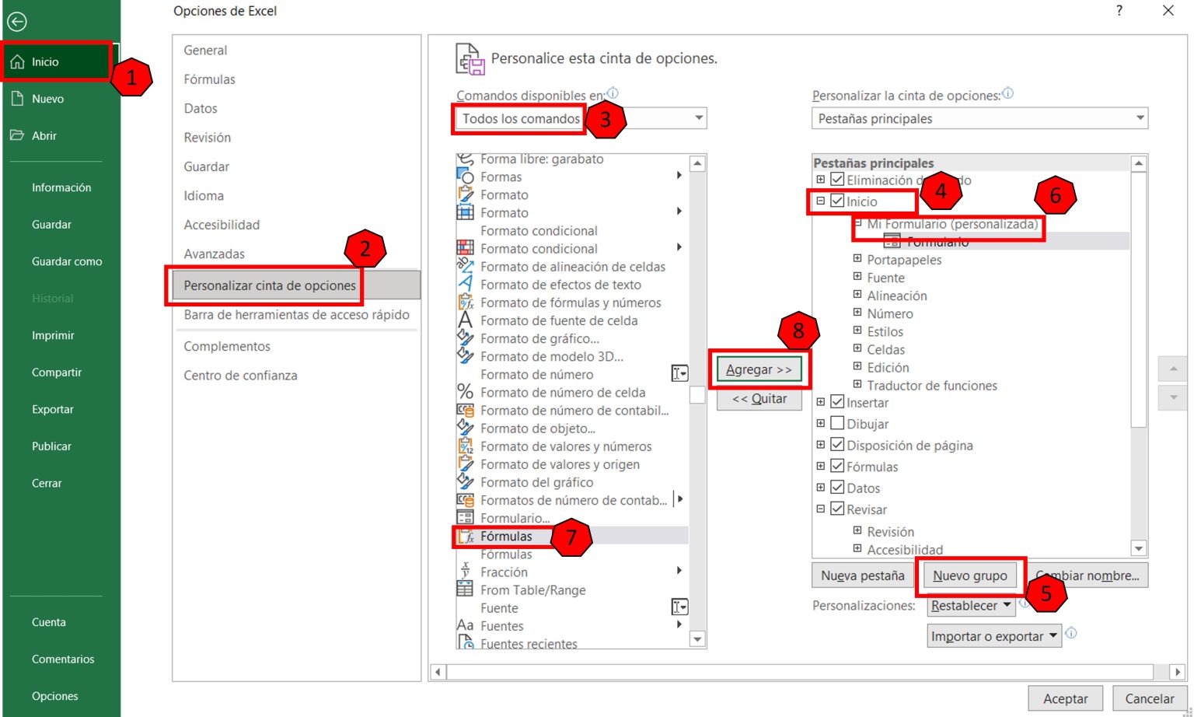Uncheck the Inicio tab checkbox
Image resolution: width=1194 pixels, height=717 pixels.
pyautogui.click(x=837, y=201)
